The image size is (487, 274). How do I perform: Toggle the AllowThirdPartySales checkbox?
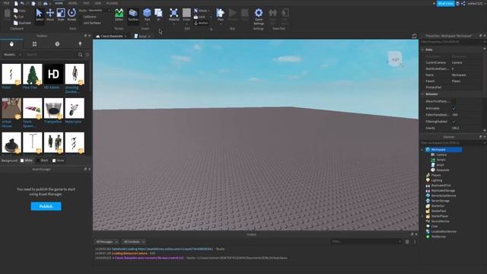pyautogui.click(x=454, y=101)
